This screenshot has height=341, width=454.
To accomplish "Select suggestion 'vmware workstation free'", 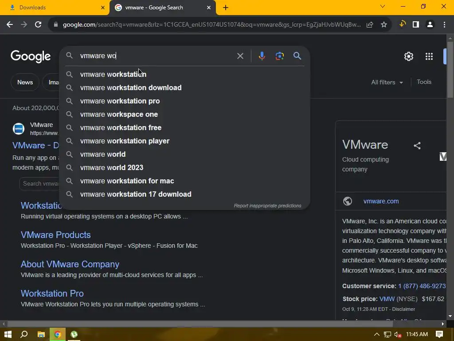I will (184, 128).
